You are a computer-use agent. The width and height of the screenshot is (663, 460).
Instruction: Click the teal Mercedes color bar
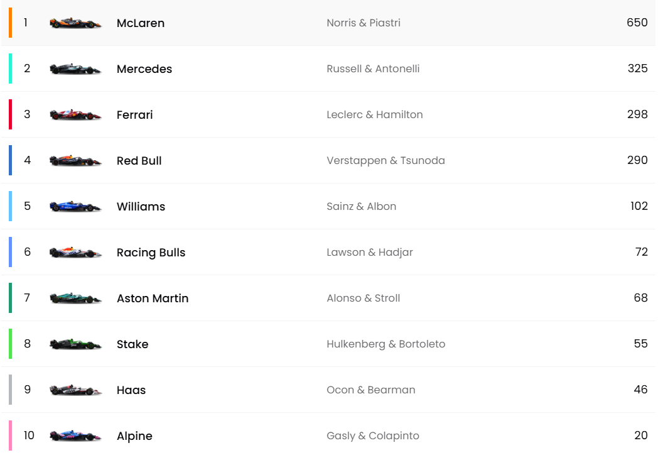click(x=10, y=68)
